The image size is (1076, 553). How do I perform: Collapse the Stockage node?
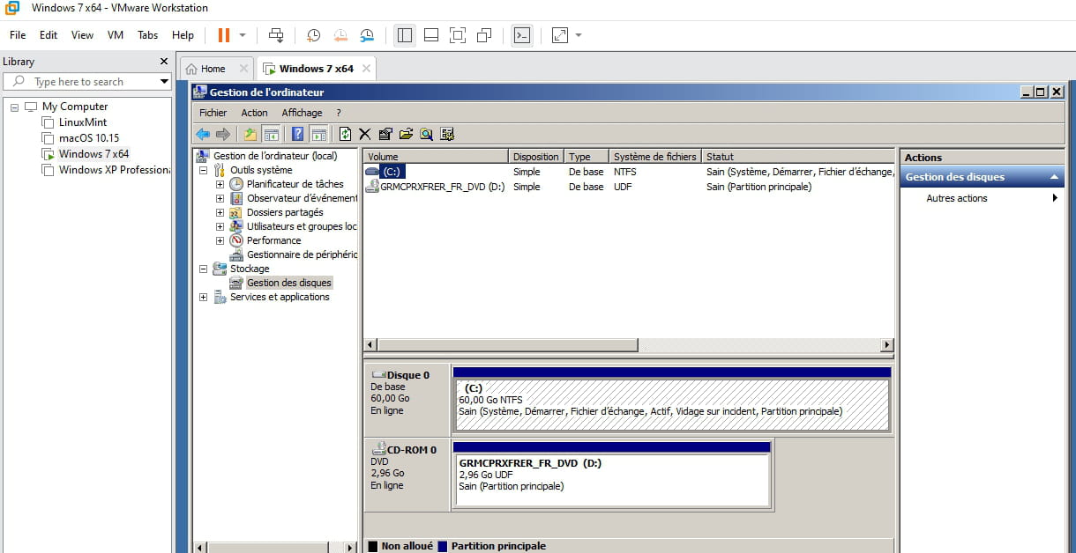point(203,269)
